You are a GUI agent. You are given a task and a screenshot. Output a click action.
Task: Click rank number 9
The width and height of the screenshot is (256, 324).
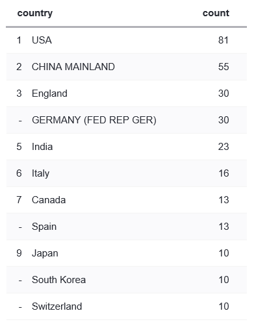19,253
